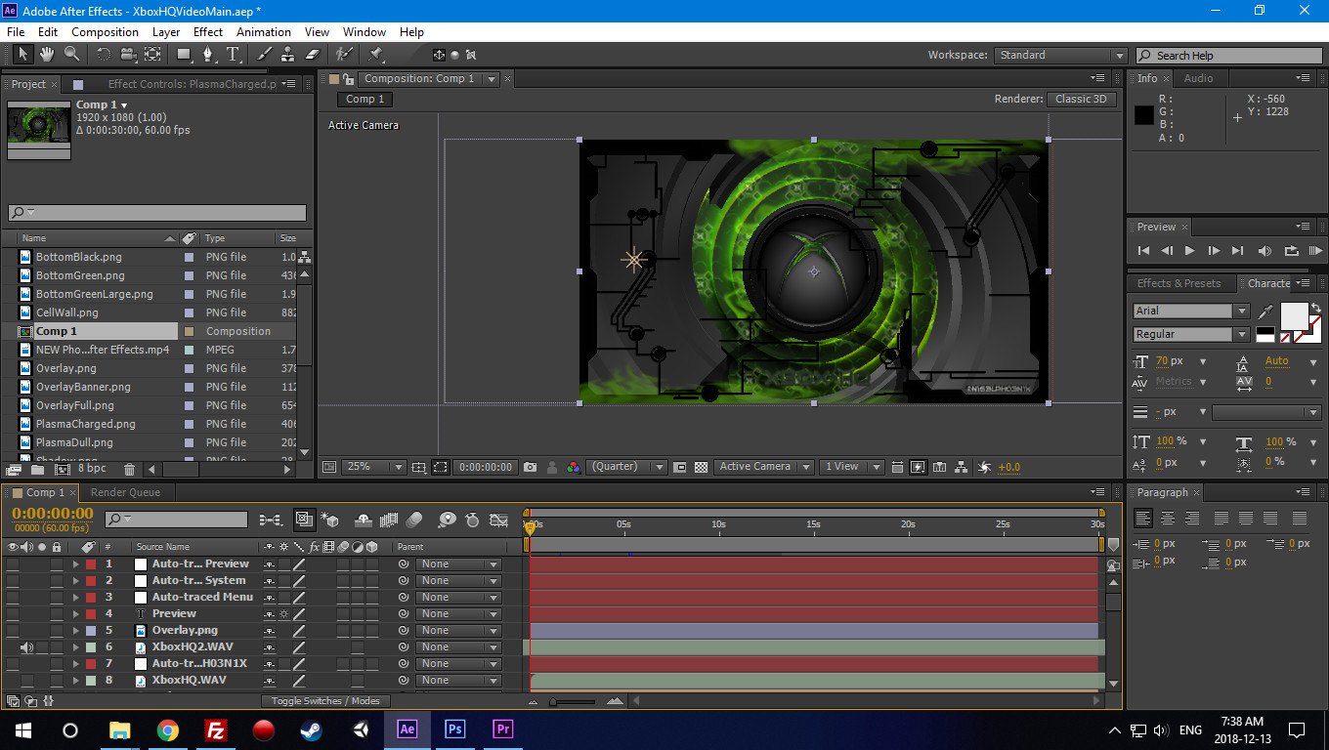Open the 25% magnification dropdown

373,467
